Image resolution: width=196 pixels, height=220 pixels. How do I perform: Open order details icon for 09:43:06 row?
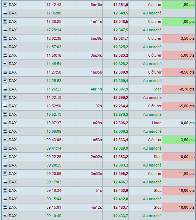coord(5,140)
